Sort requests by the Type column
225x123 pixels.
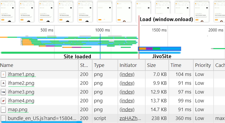pyautogui.click(x=105, y=65)
